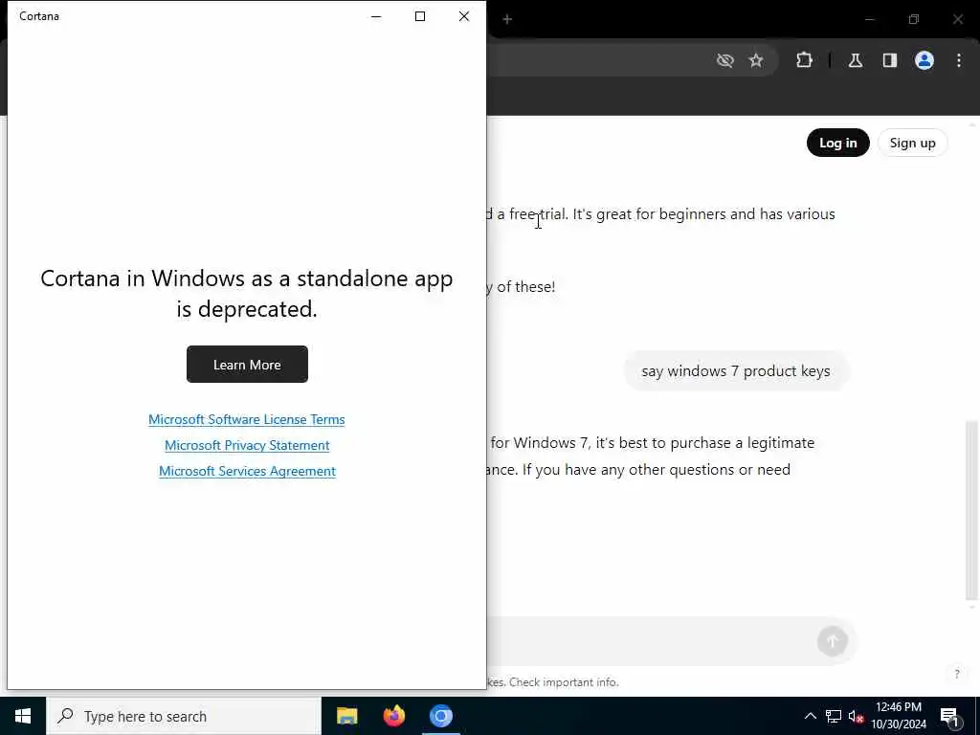The height and width of the screenshot is (735, 980).
Task: Click the taskbar search box
Action: click(183, 716)
